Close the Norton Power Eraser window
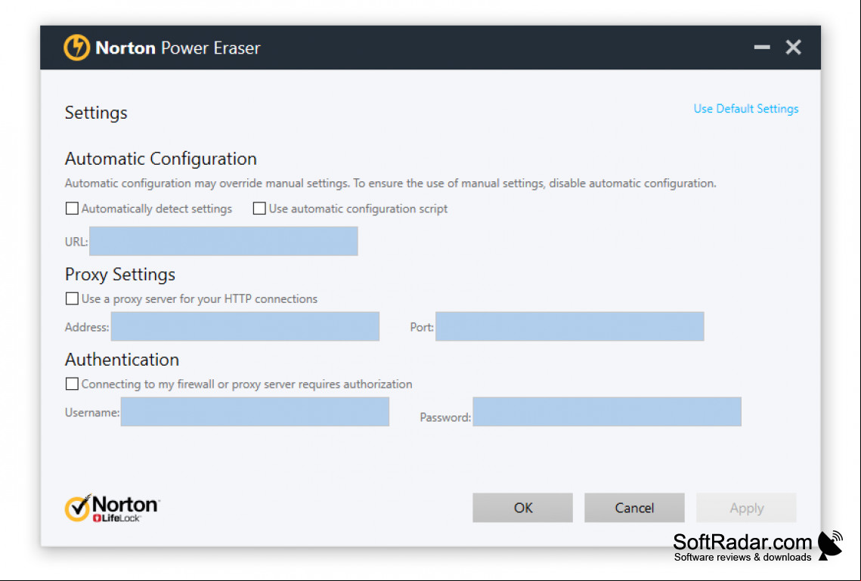The height and width of the screenshot is (581, 861). 793,47
